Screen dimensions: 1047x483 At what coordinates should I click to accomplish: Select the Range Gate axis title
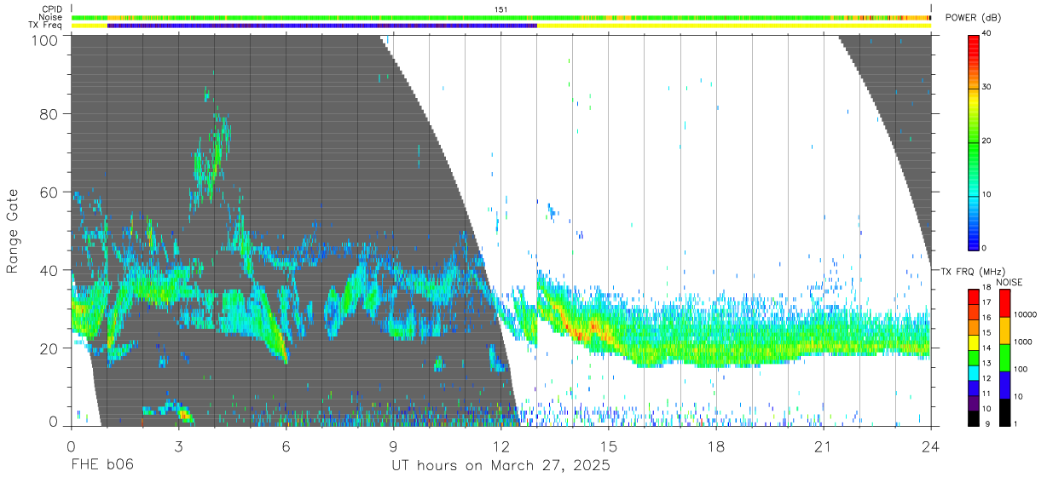[13, 231]
